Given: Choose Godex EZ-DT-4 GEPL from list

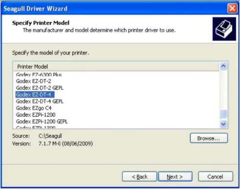Looking at the screenshot, I should tap(40, 101).
